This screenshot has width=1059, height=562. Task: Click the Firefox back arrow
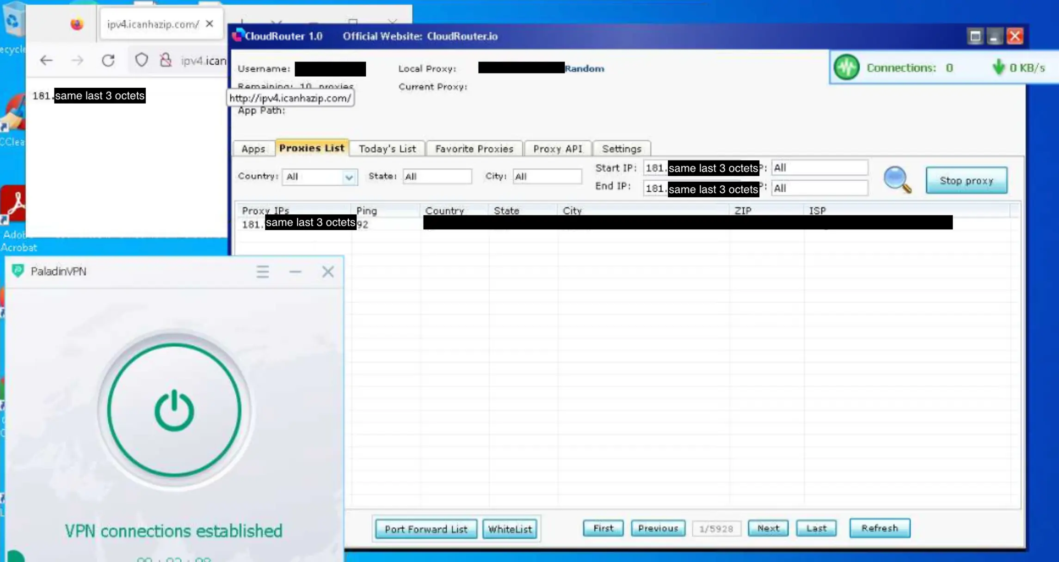[46, 61]
